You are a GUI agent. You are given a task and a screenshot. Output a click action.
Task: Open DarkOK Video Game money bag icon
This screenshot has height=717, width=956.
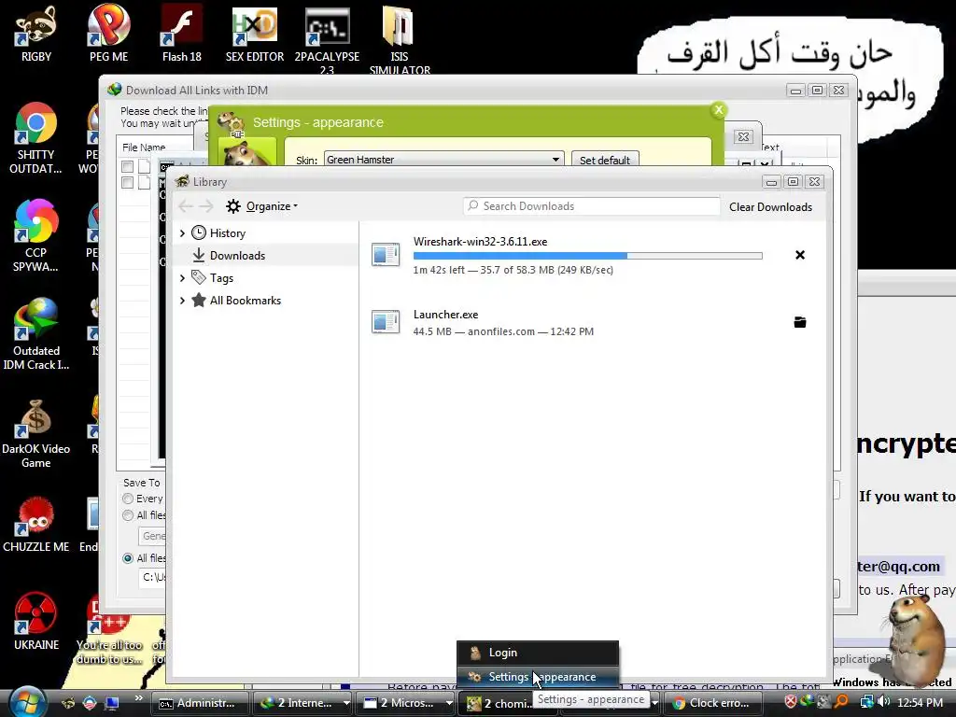(36, 433)
